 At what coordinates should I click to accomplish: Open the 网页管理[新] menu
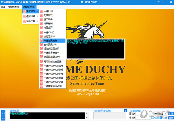click(14, 7)
